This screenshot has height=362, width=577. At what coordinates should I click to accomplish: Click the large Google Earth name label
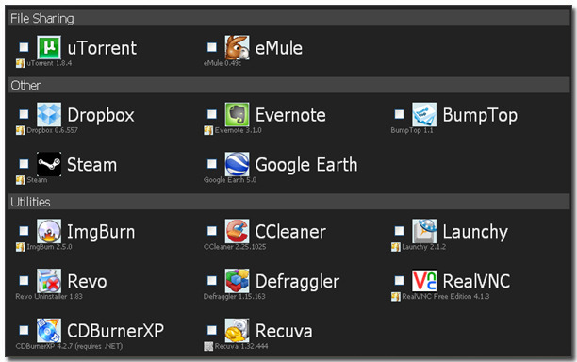(306, 165)
